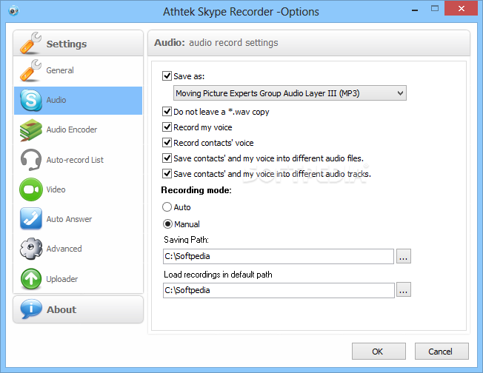
Task: Toggle Do not leave a *.wav copy
Action: (167, 112)
